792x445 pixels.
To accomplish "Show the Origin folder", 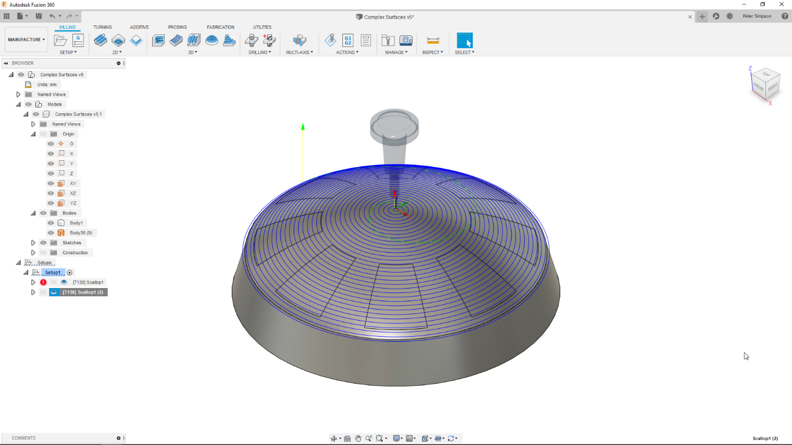I will click(43, 134).
